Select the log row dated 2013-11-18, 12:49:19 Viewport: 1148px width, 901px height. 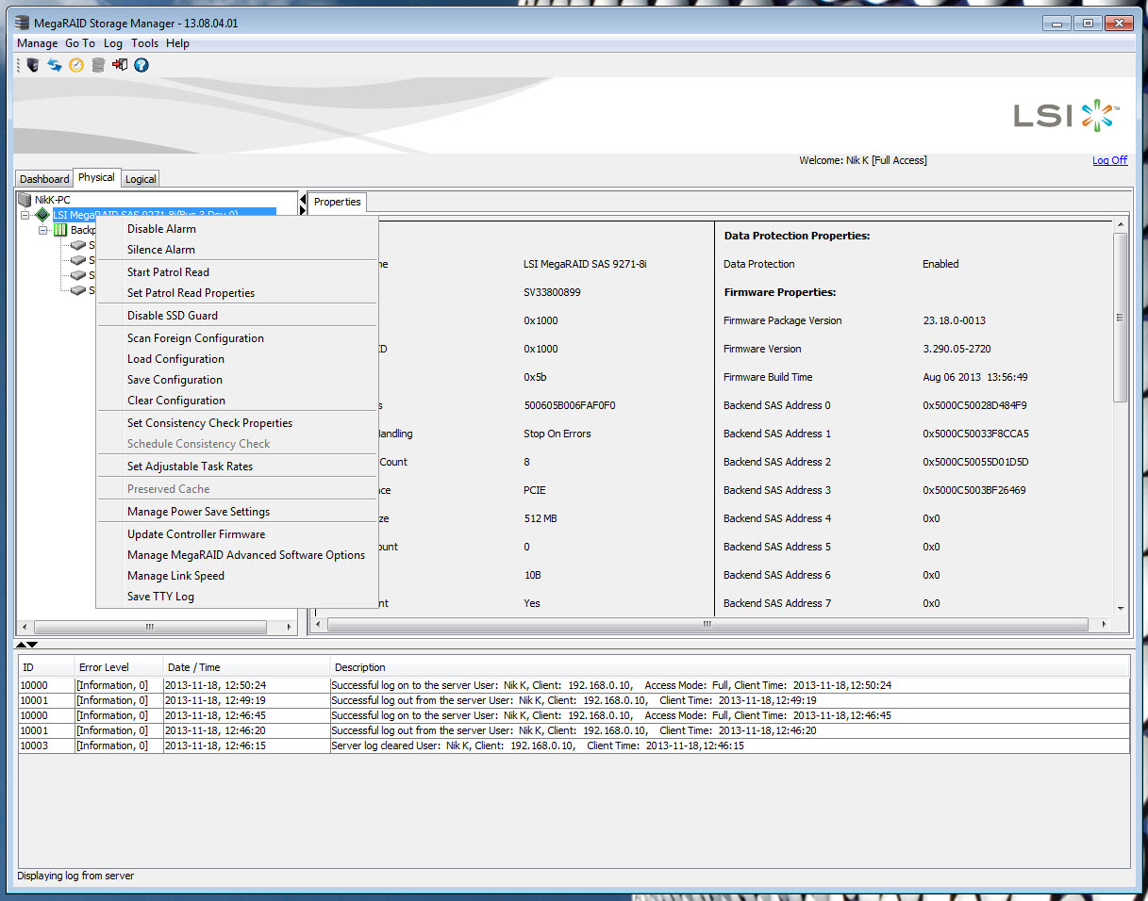574,700
